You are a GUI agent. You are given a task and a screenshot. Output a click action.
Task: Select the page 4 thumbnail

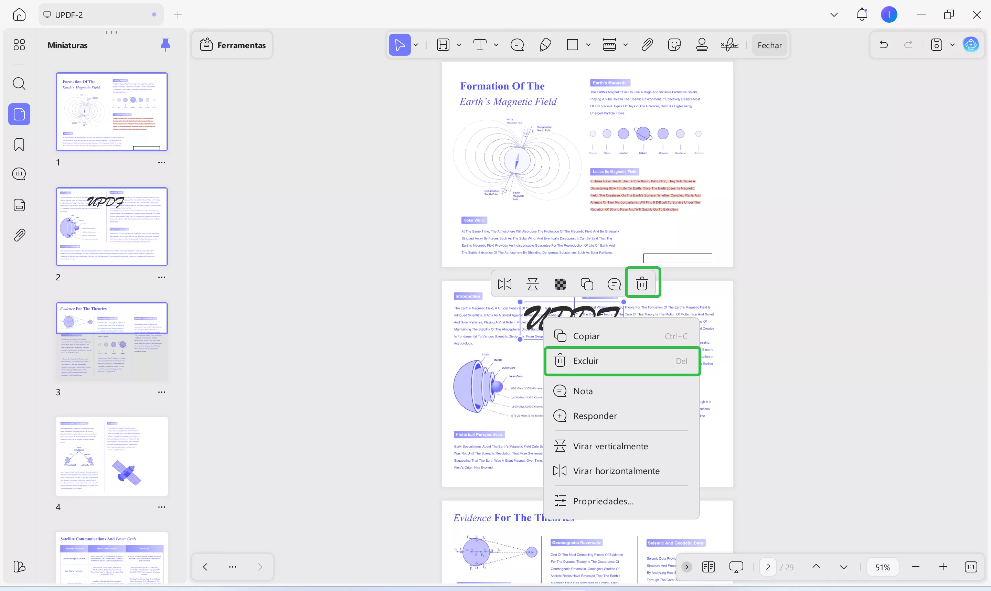(x=111, y=456)
